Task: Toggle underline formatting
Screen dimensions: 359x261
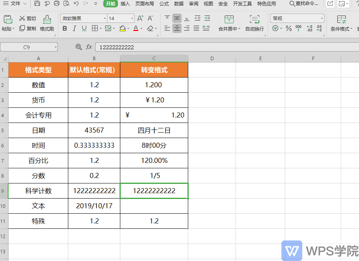Action: pyautogui.click(x=84, y=28)
